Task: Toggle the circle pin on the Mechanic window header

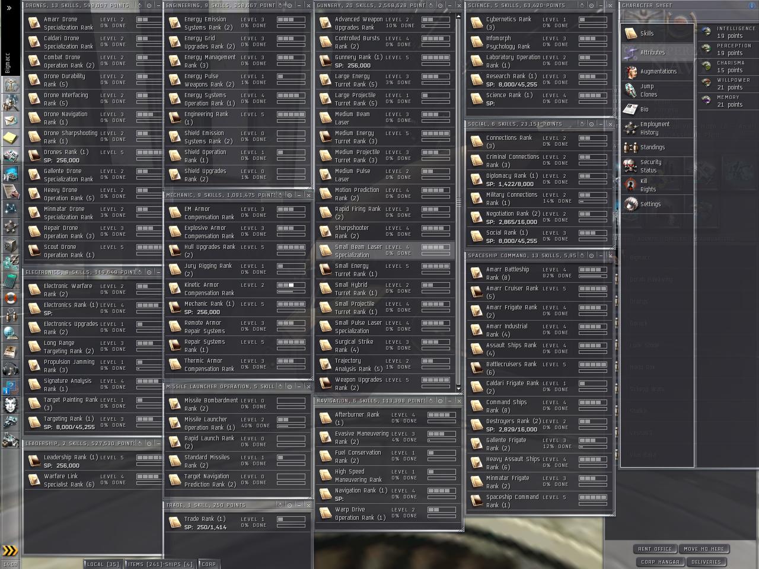Action: [289, 195]
